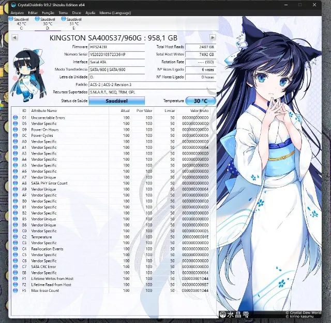This screenshot has height=323, width=331.
Task: Click the Rotation Rate value field
Action: click(x=201, y=62)
